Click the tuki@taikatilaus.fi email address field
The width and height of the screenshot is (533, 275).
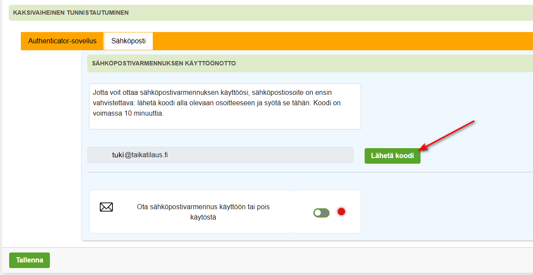point(220,155)
